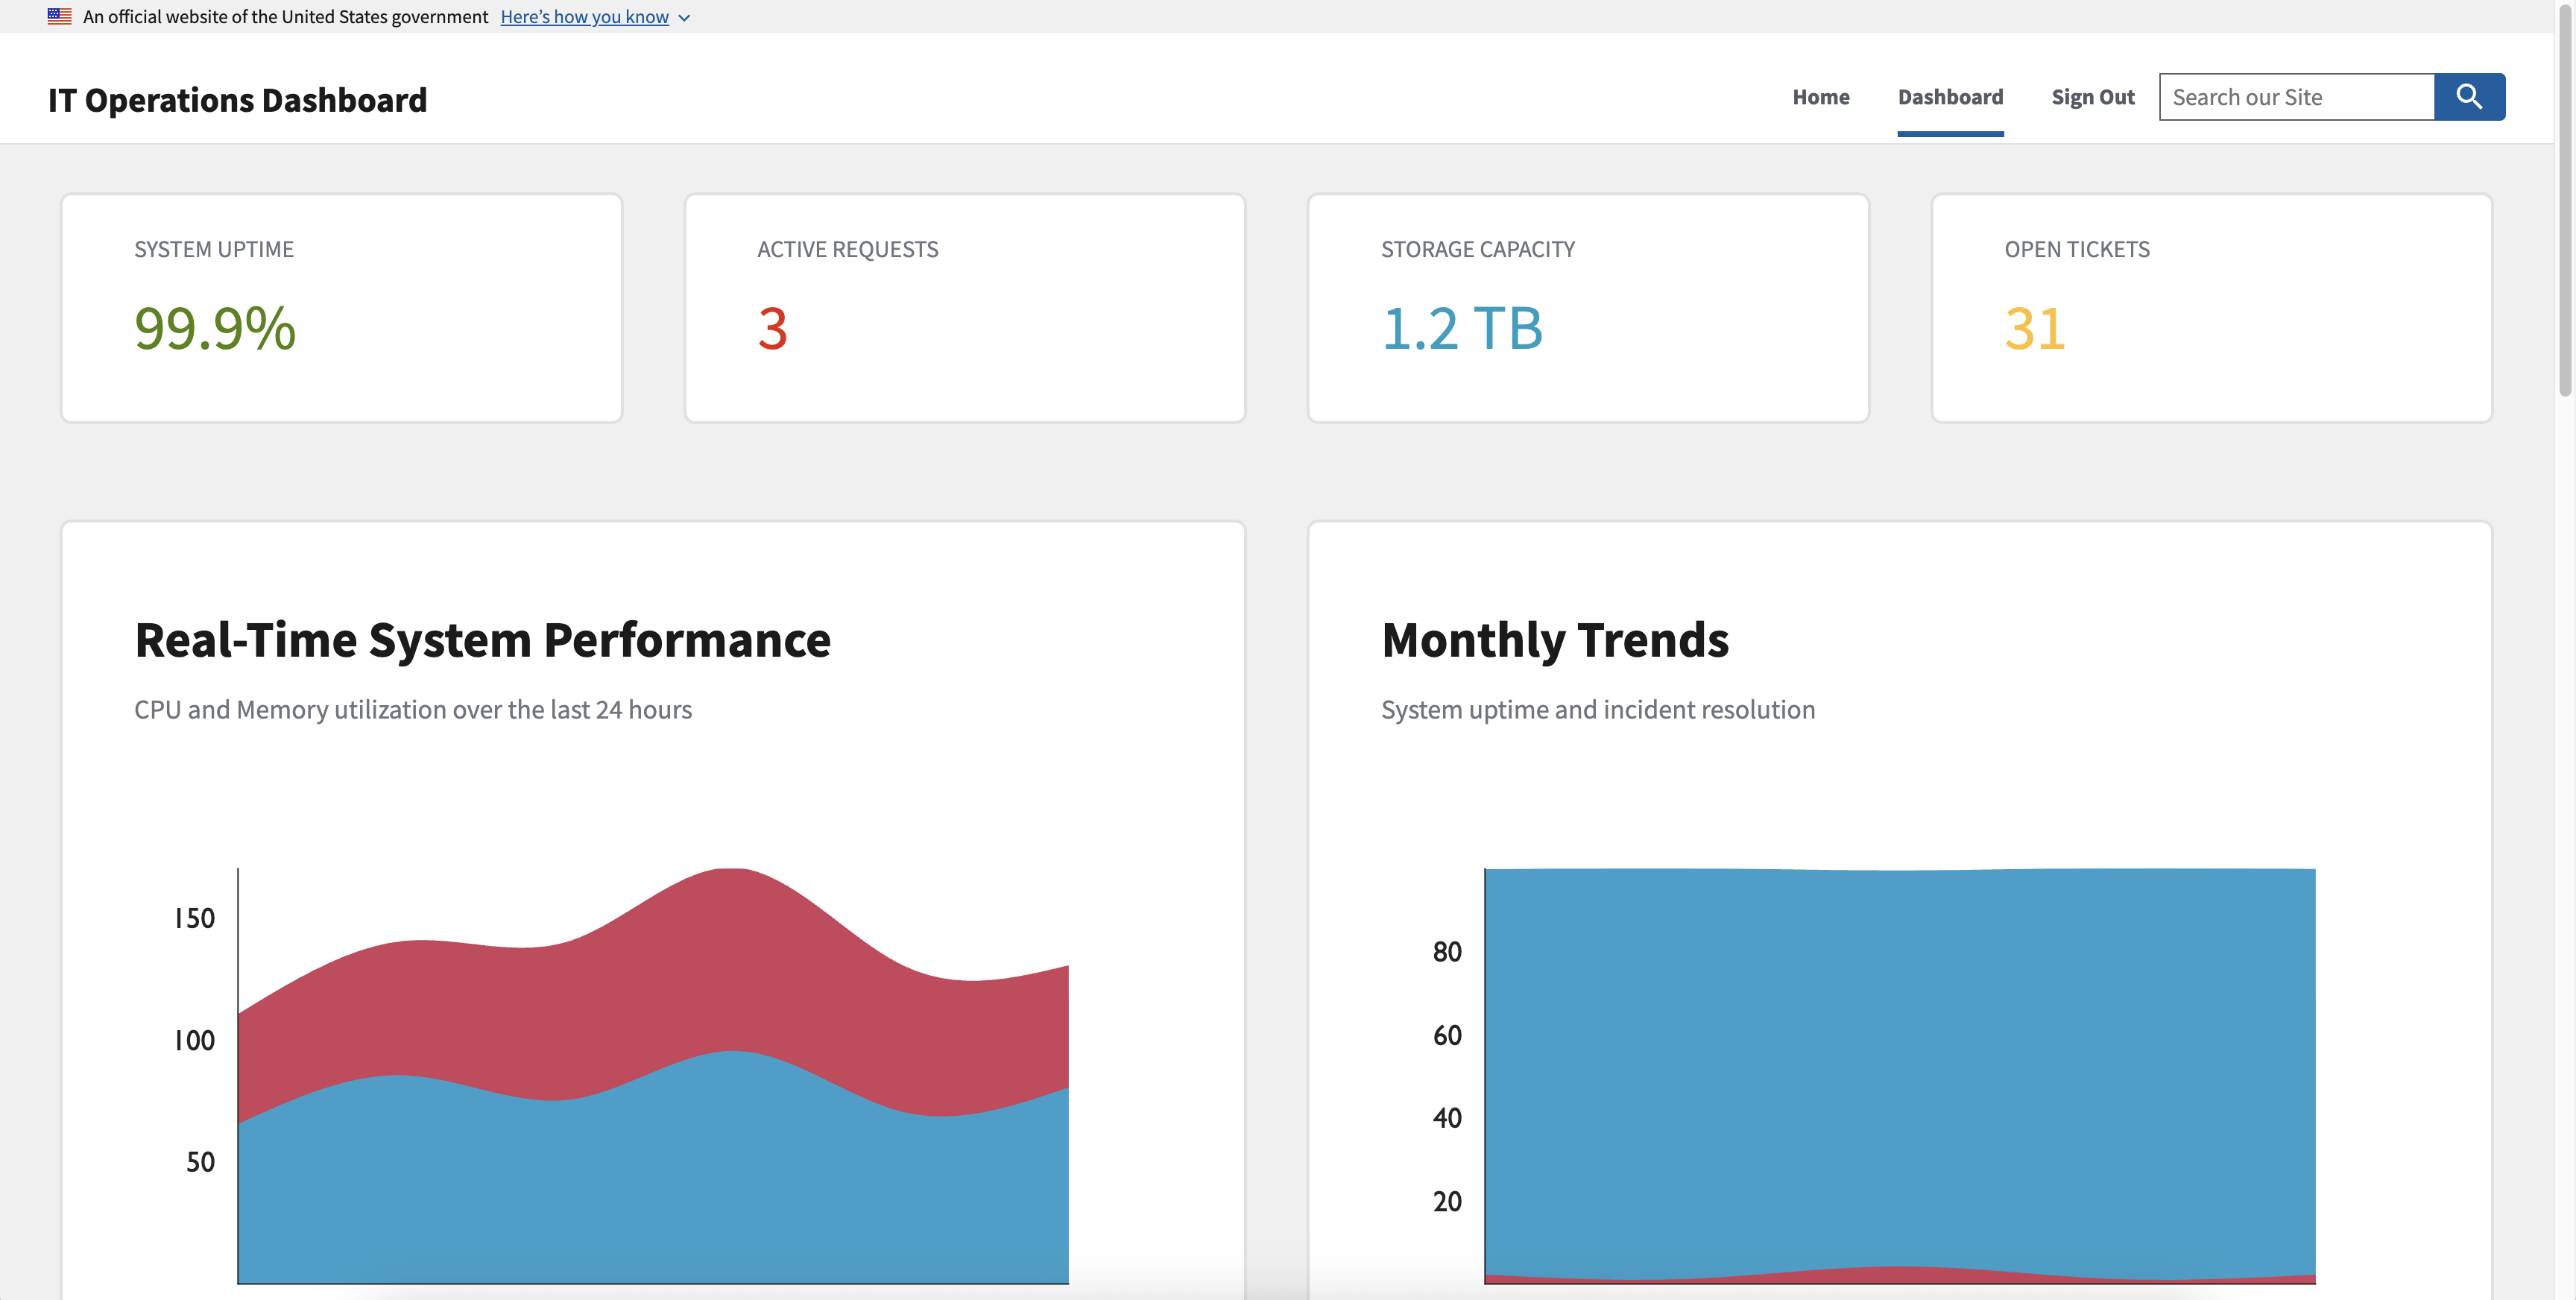Click the page vertical scrollbar thumb
Image resolution: width=2576 pixels, height=1300 pixels.
coord(2565,200)
